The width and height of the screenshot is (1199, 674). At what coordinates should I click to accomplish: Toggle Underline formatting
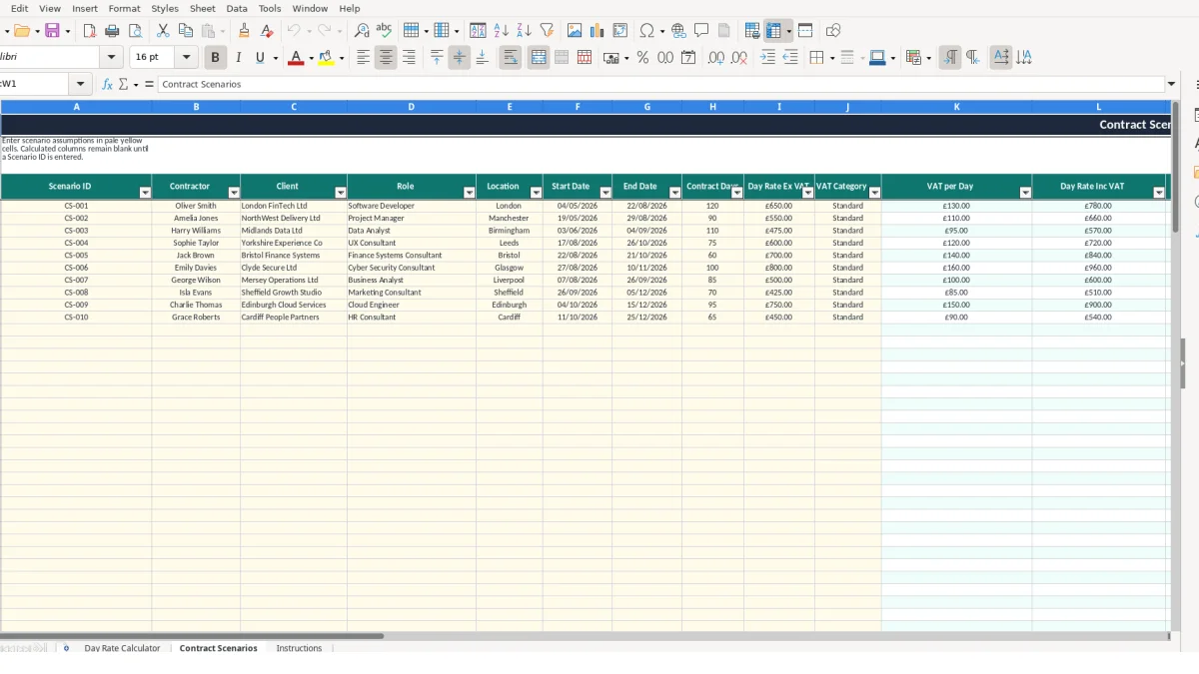(260, 58)
